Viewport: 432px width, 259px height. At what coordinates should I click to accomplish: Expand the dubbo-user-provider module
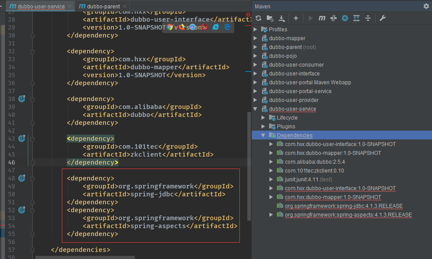pos(255,100)
